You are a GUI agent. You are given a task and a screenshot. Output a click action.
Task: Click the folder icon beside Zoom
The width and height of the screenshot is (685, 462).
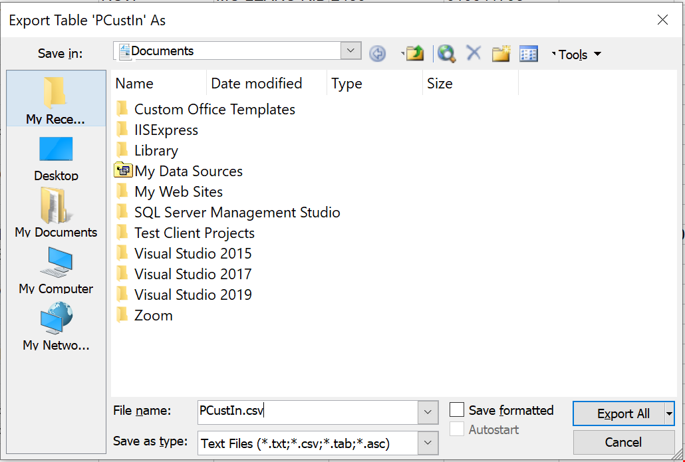(122, 314)
